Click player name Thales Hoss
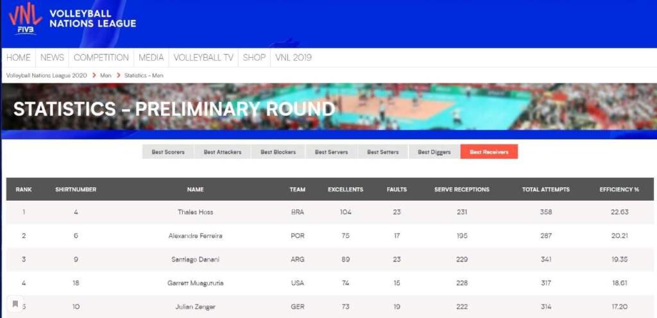This screenshot has width=657, height=318. pos(195,212)
